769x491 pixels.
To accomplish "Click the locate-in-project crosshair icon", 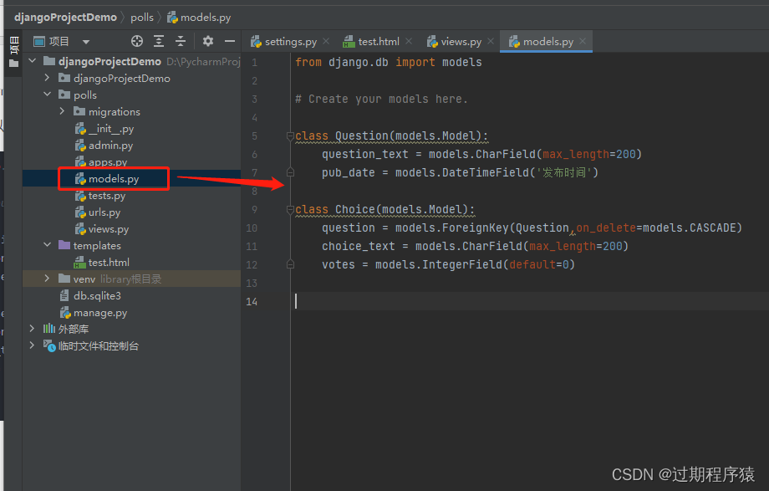I will click(x=137, y=41).
